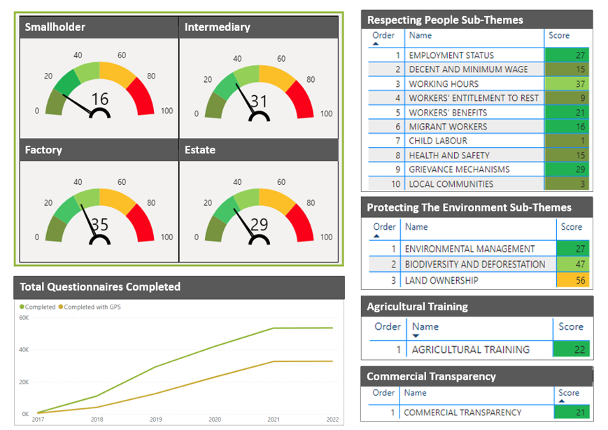Click the green Completed legend marker
This screenshot has width=608, height=430.
coord(22,307)
